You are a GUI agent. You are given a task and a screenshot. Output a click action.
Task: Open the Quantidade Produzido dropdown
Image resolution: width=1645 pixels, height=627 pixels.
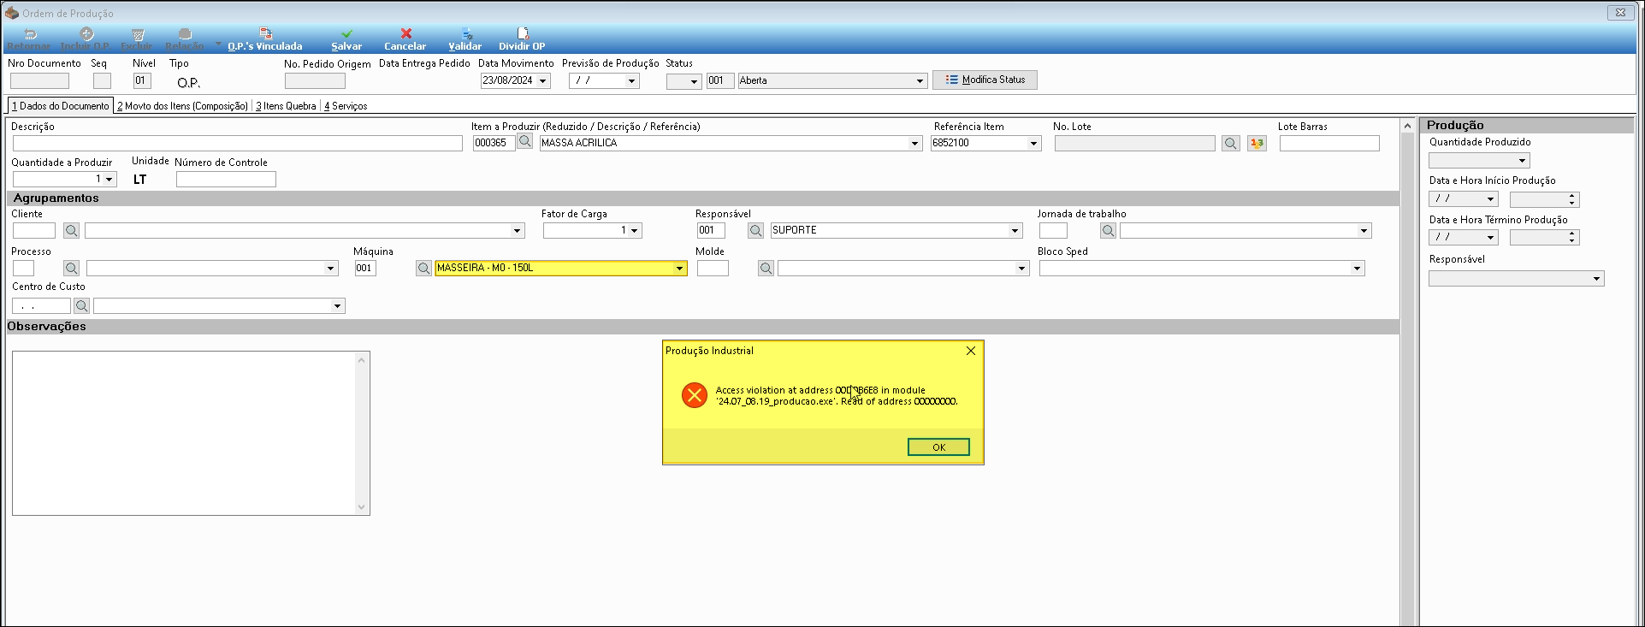click(x=1522, y=161)
